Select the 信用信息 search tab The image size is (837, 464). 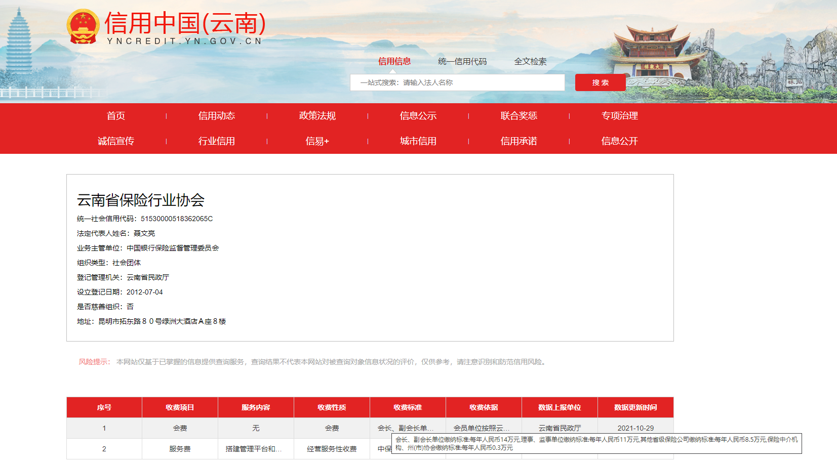(x=394, y=61)
